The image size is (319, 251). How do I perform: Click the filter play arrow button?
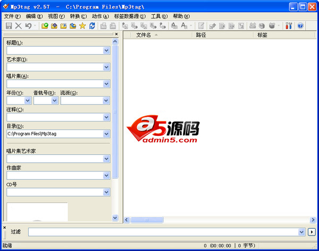[x=312, y=232]
